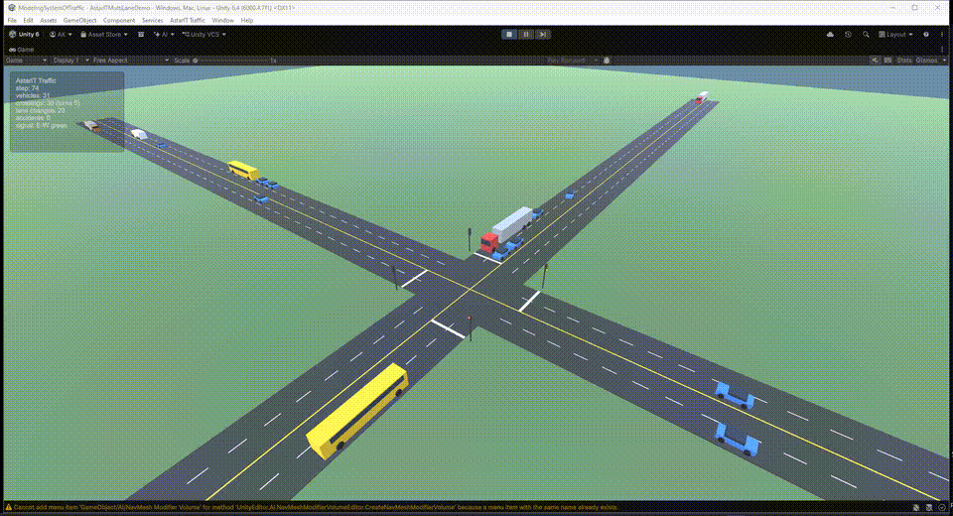Open the Display 1 dropdown

click(x=71, y=61)
